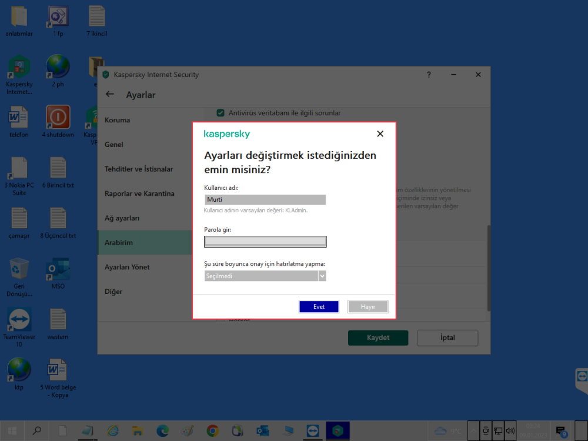Image resolution: width=588 pixels, height=441 pixels.
Task: Select Genel in the settings sidebar
Action: [x=114, y=145]
